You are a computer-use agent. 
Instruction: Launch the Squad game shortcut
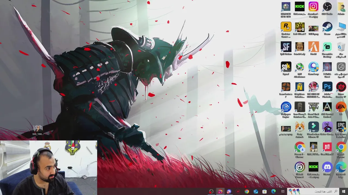pyautogui.click(x=286, y=69)
